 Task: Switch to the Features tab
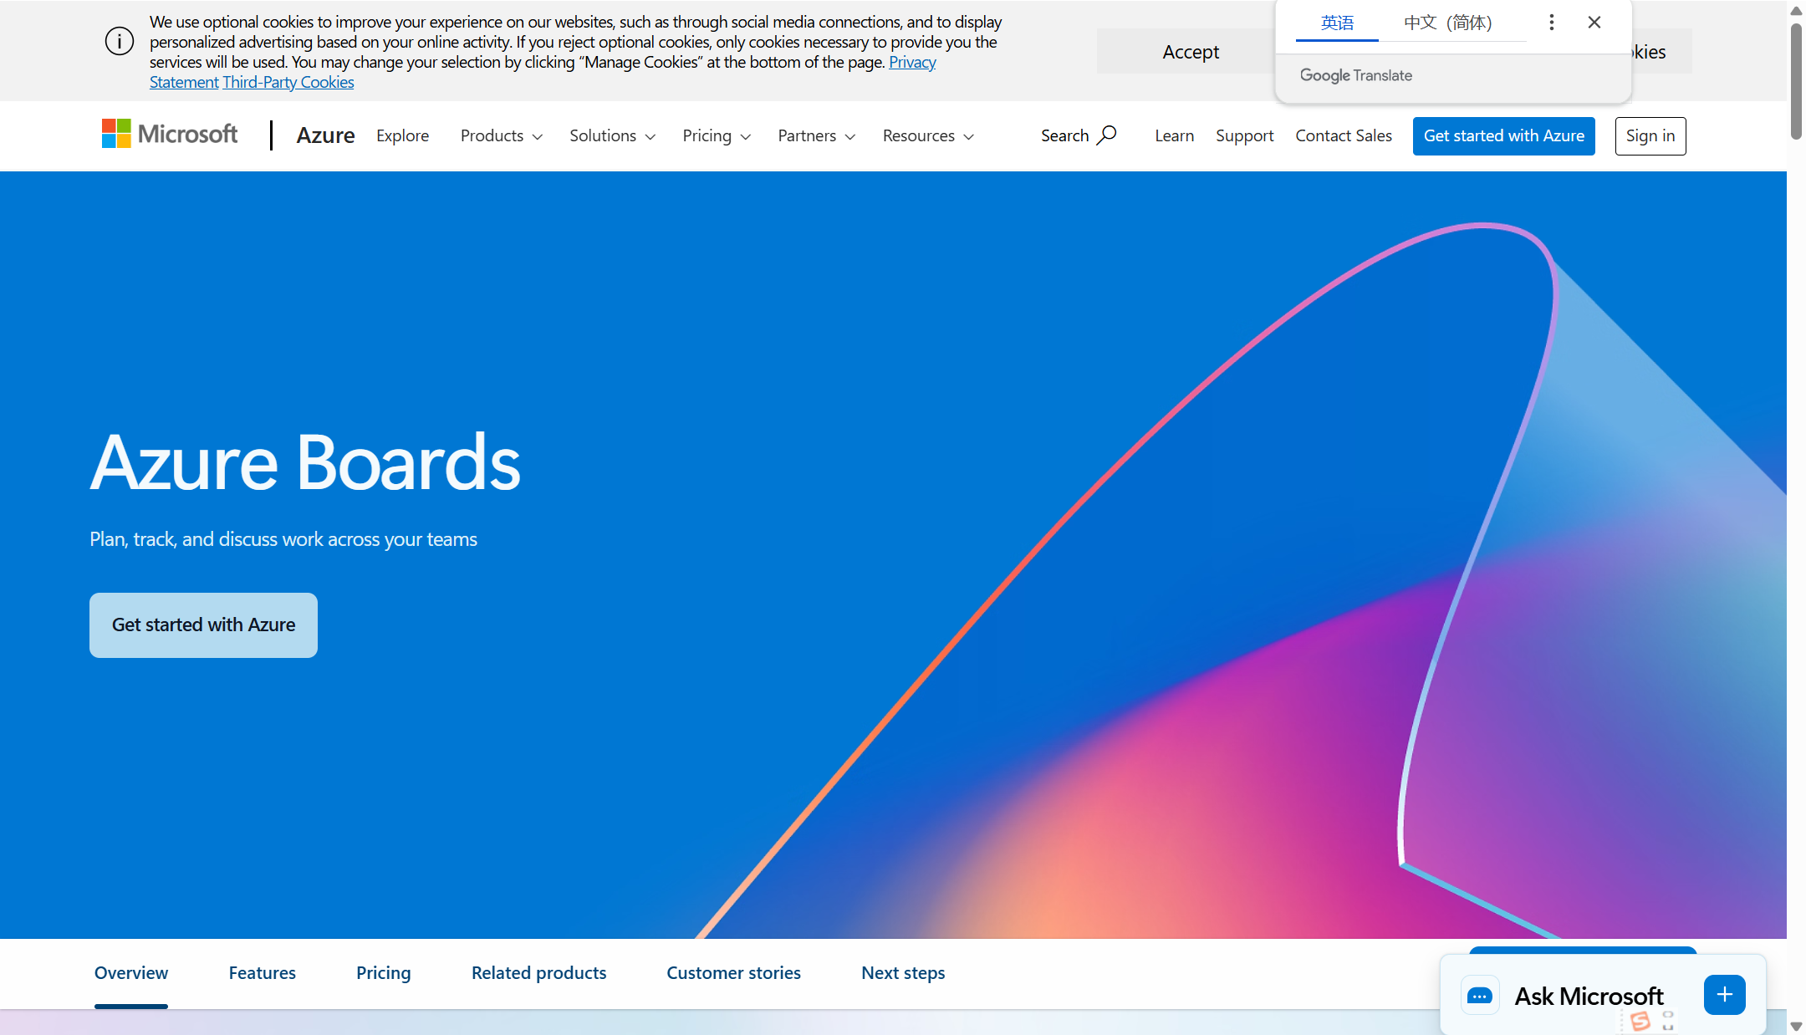click(262, 972)
